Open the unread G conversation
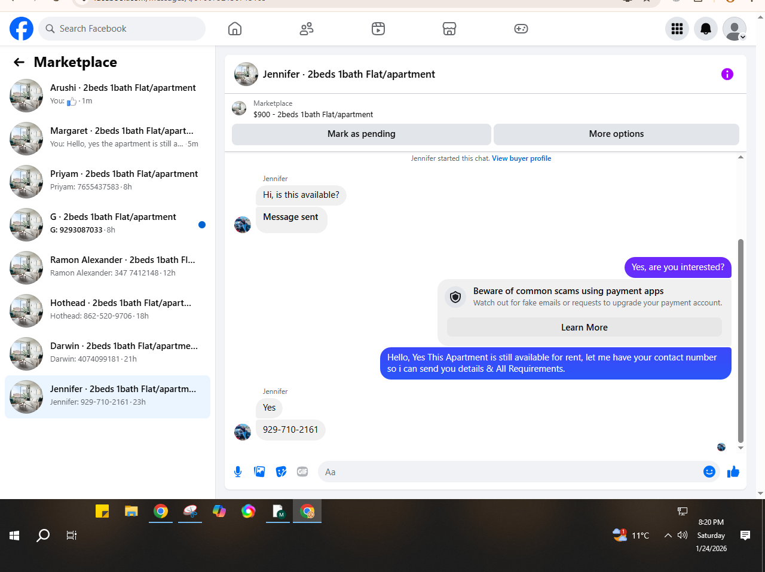The width and height of the screenshot is (765, 572). click(x=108, y=225)
